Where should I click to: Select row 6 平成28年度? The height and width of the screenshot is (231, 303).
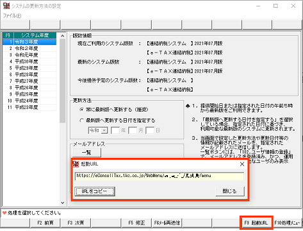[29, 74]
